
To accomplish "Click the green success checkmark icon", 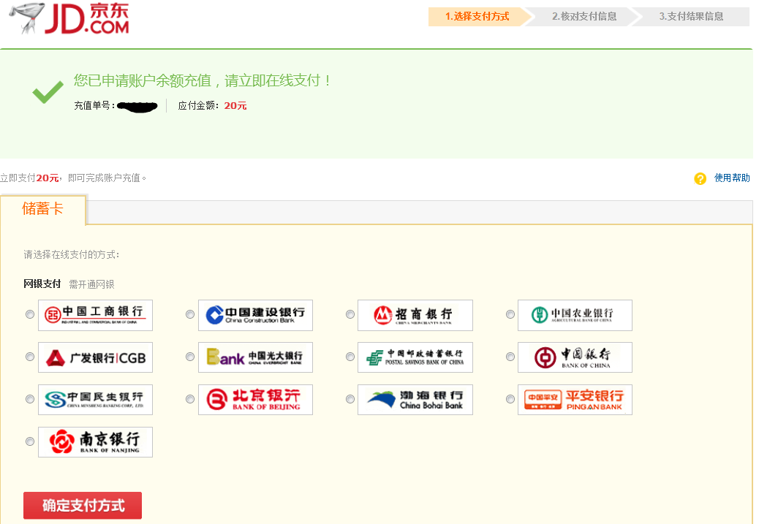I will [x=48, y=92].
